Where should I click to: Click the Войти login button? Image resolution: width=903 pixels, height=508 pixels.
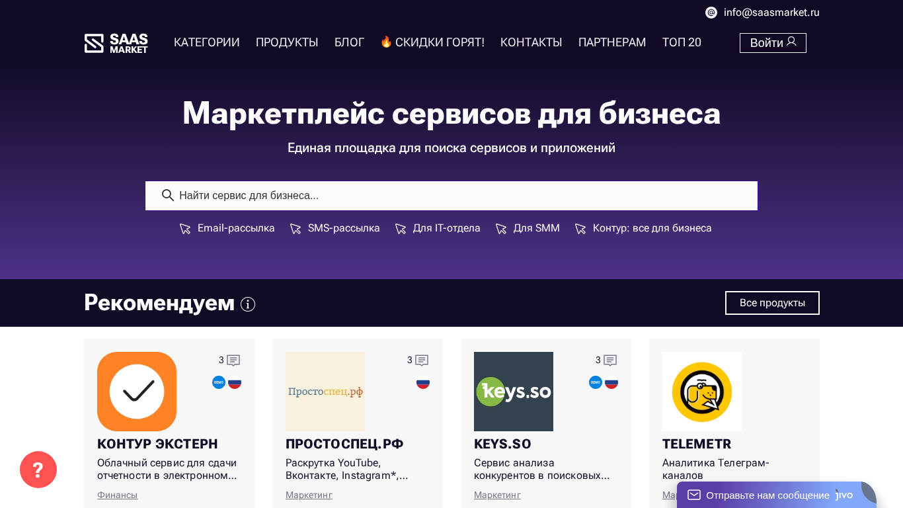point(773,43)
